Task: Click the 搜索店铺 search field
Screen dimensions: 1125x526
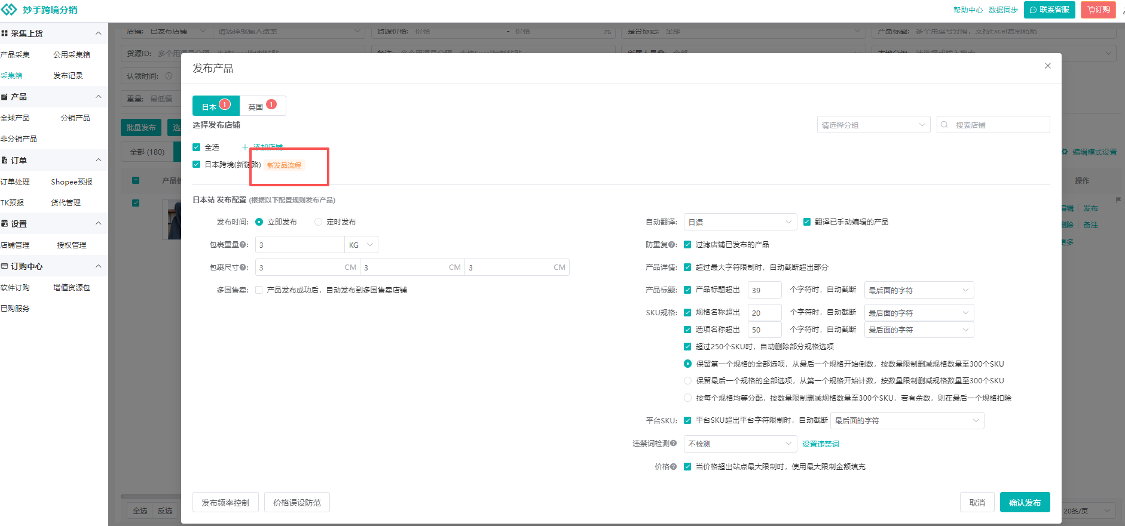Action: (x=993, y=125)
